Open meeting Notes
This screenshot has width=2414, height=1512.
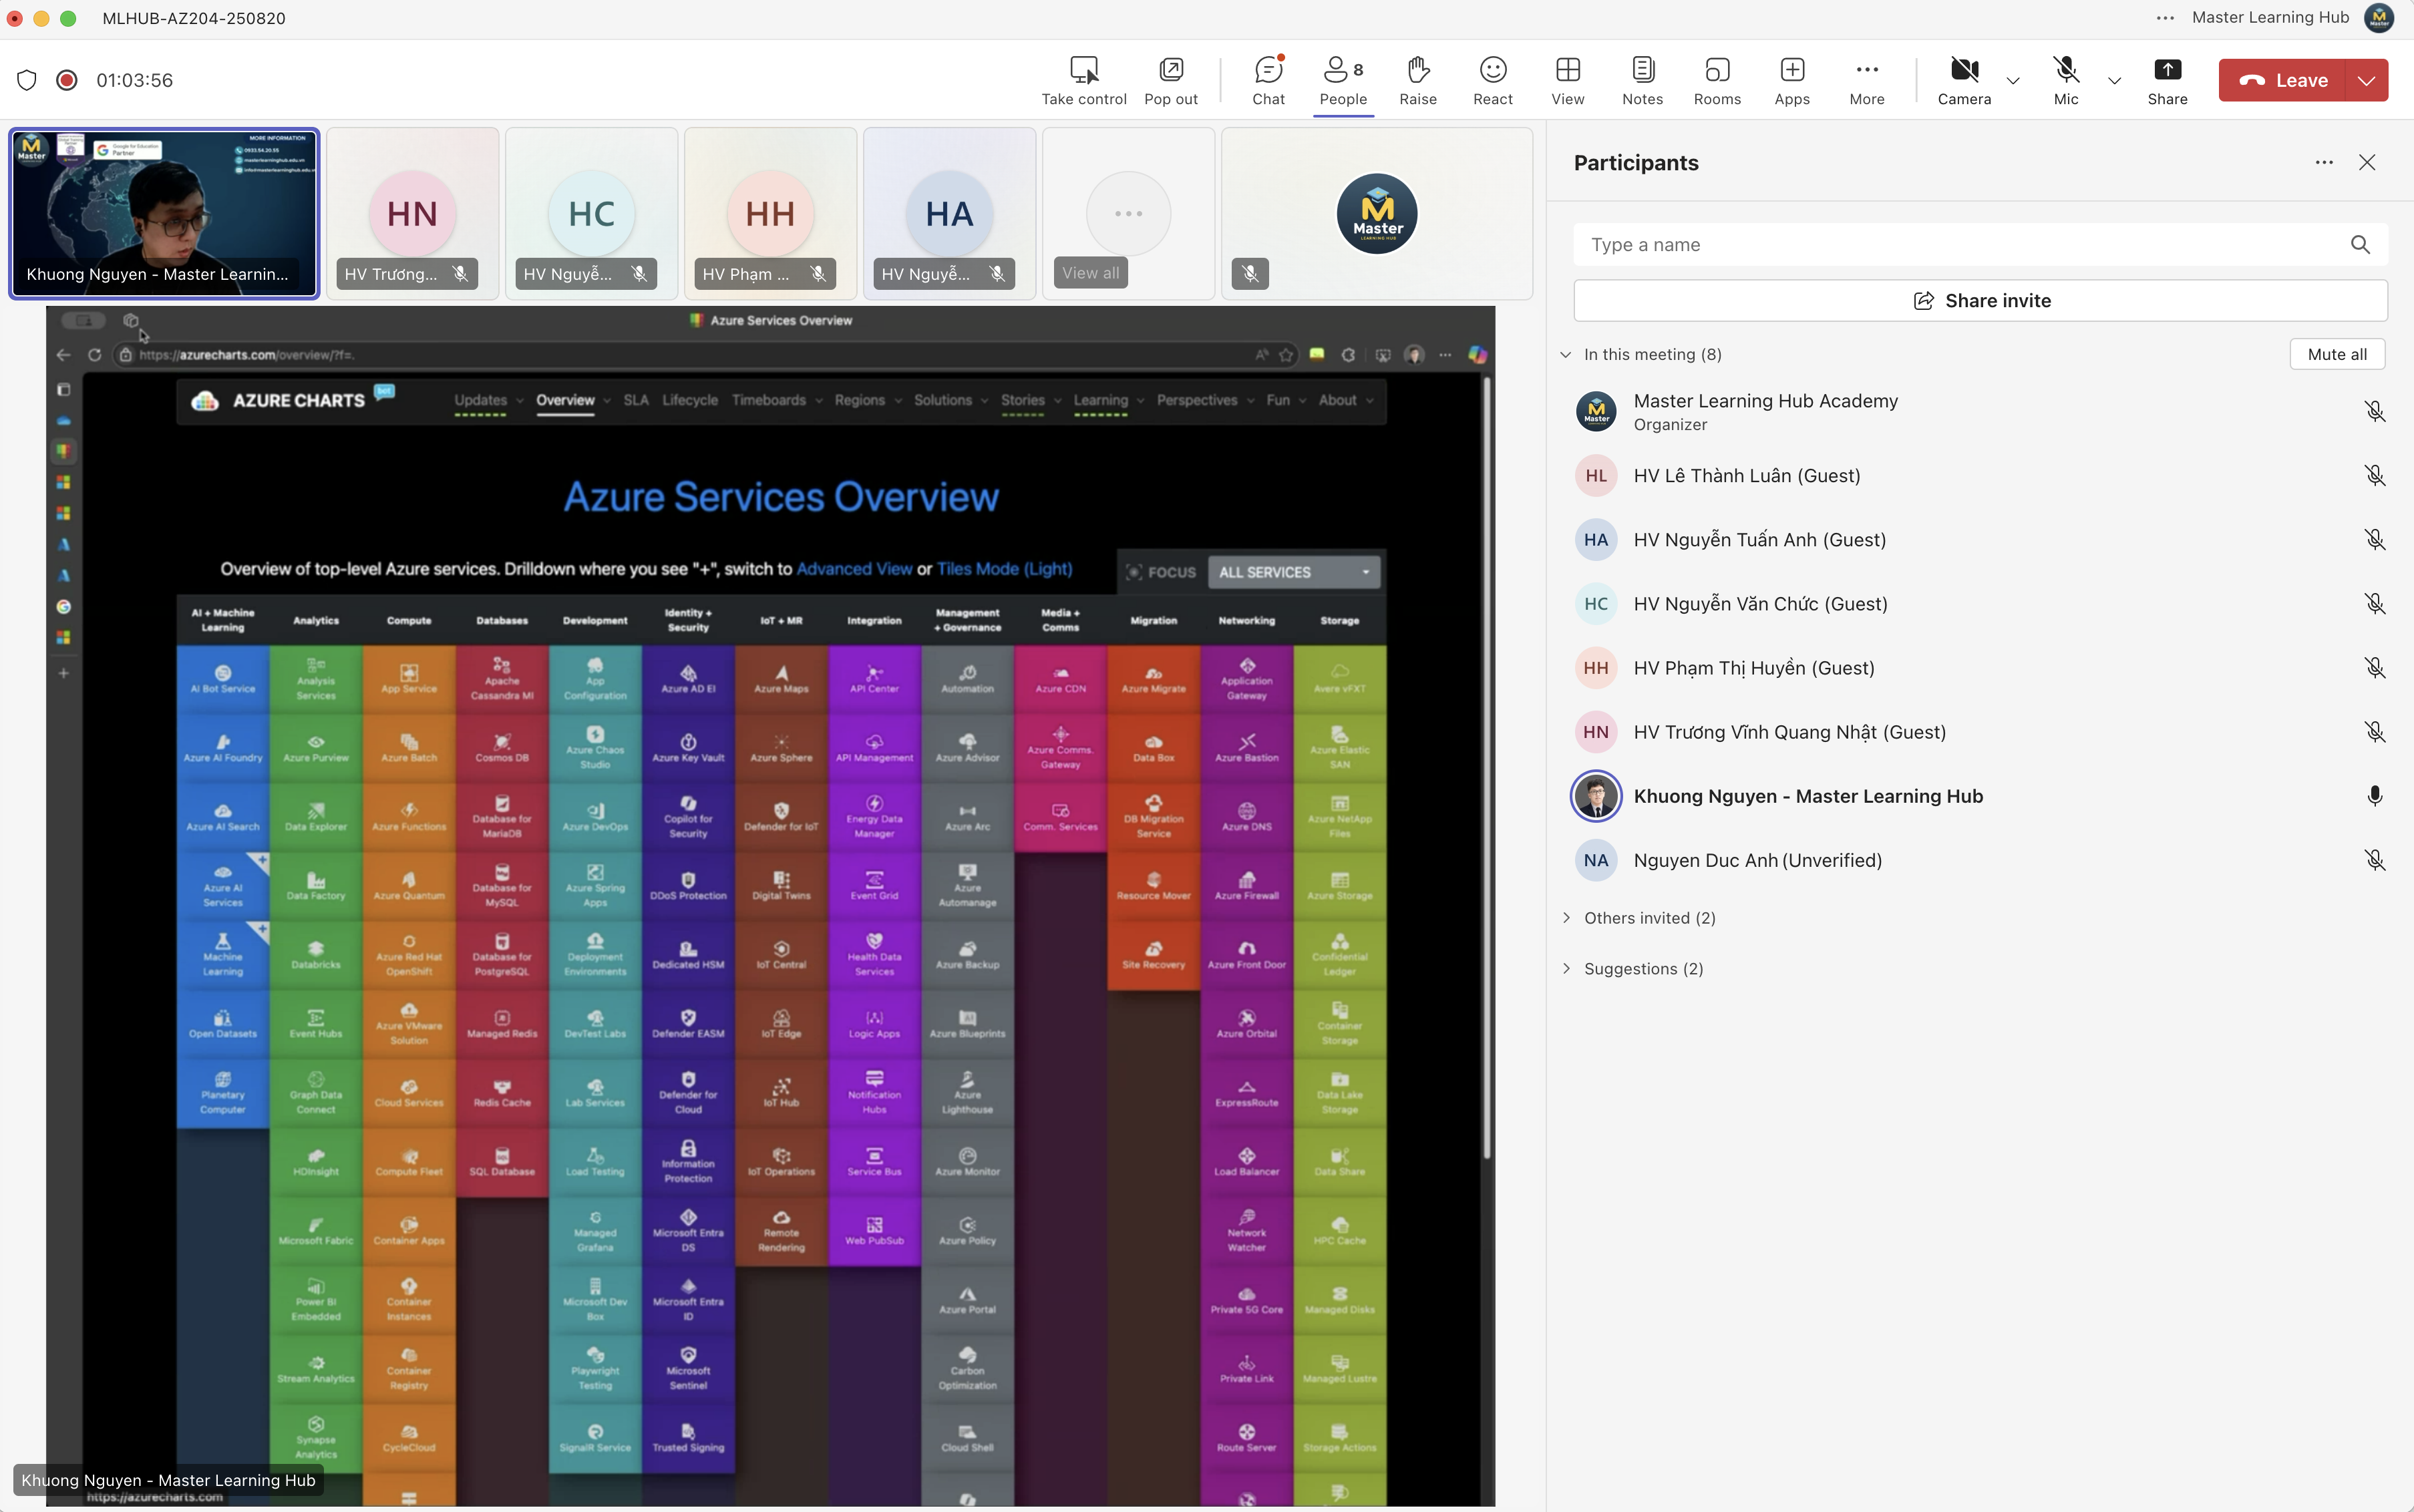click(x=1642, y=80)
